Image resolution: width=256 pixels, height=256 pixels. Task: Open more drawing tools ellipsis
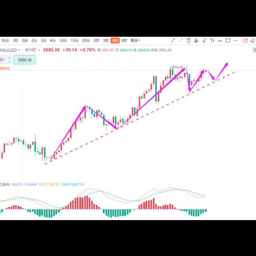coord(235,40)
